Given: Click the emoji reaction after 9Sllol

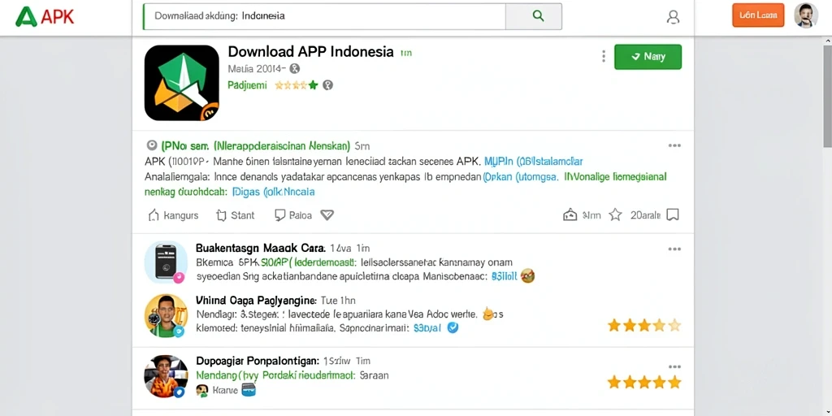Looking at the screenshot, I should click(x=527, y=275).
